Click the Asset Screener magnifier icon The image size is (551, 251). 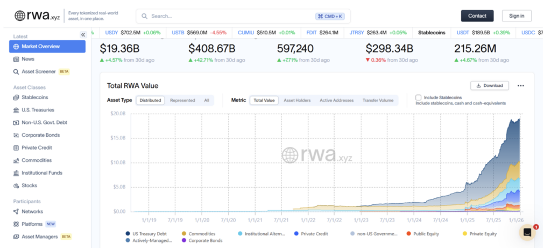(16, 71)
